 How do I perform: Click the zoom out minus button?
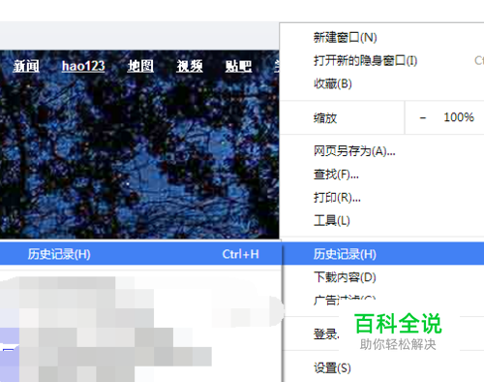click(423, 117)
